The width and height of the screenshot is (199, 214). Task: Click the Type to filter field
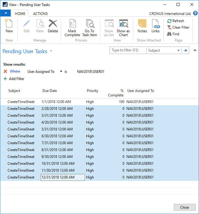128,50
